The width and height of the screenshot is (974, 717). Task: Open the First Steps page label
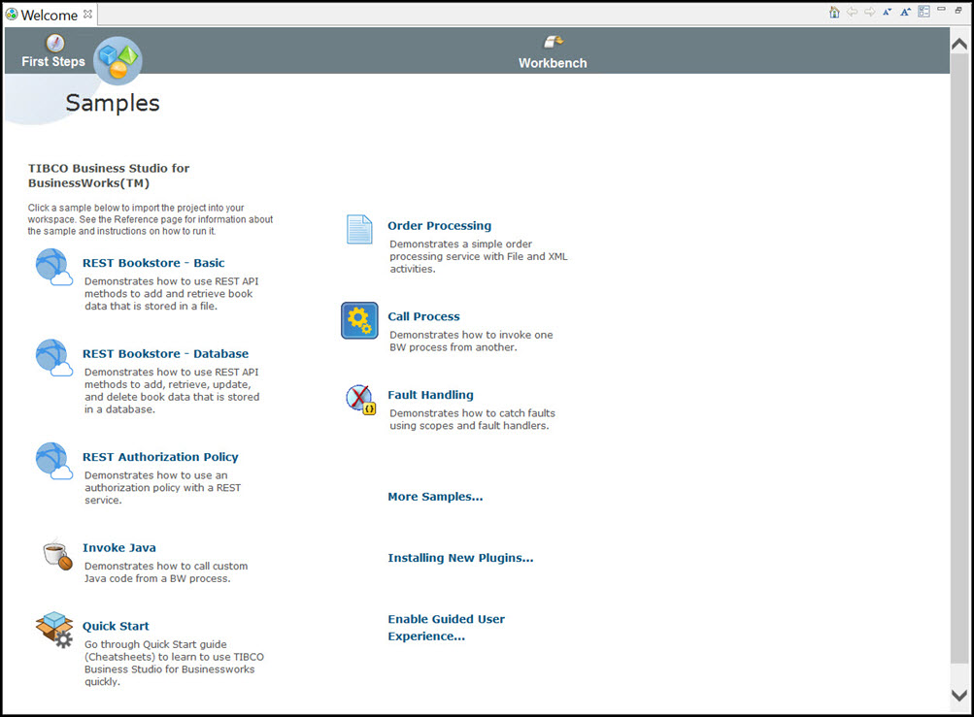(x=53, y=61)
